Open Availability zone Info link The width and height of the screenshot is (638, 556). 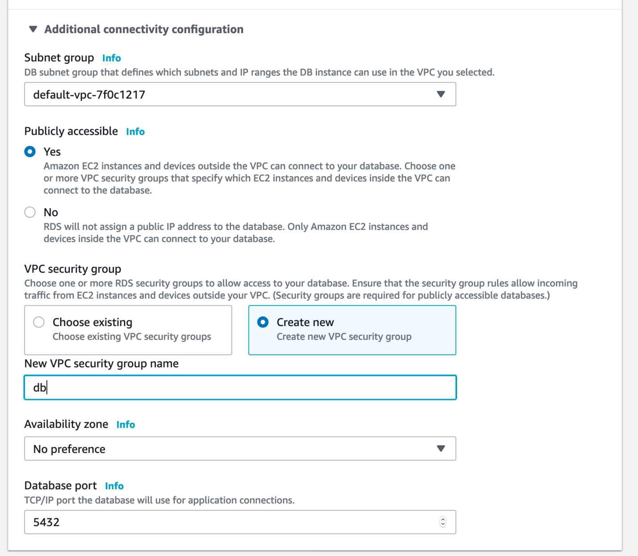click(125, 425)
